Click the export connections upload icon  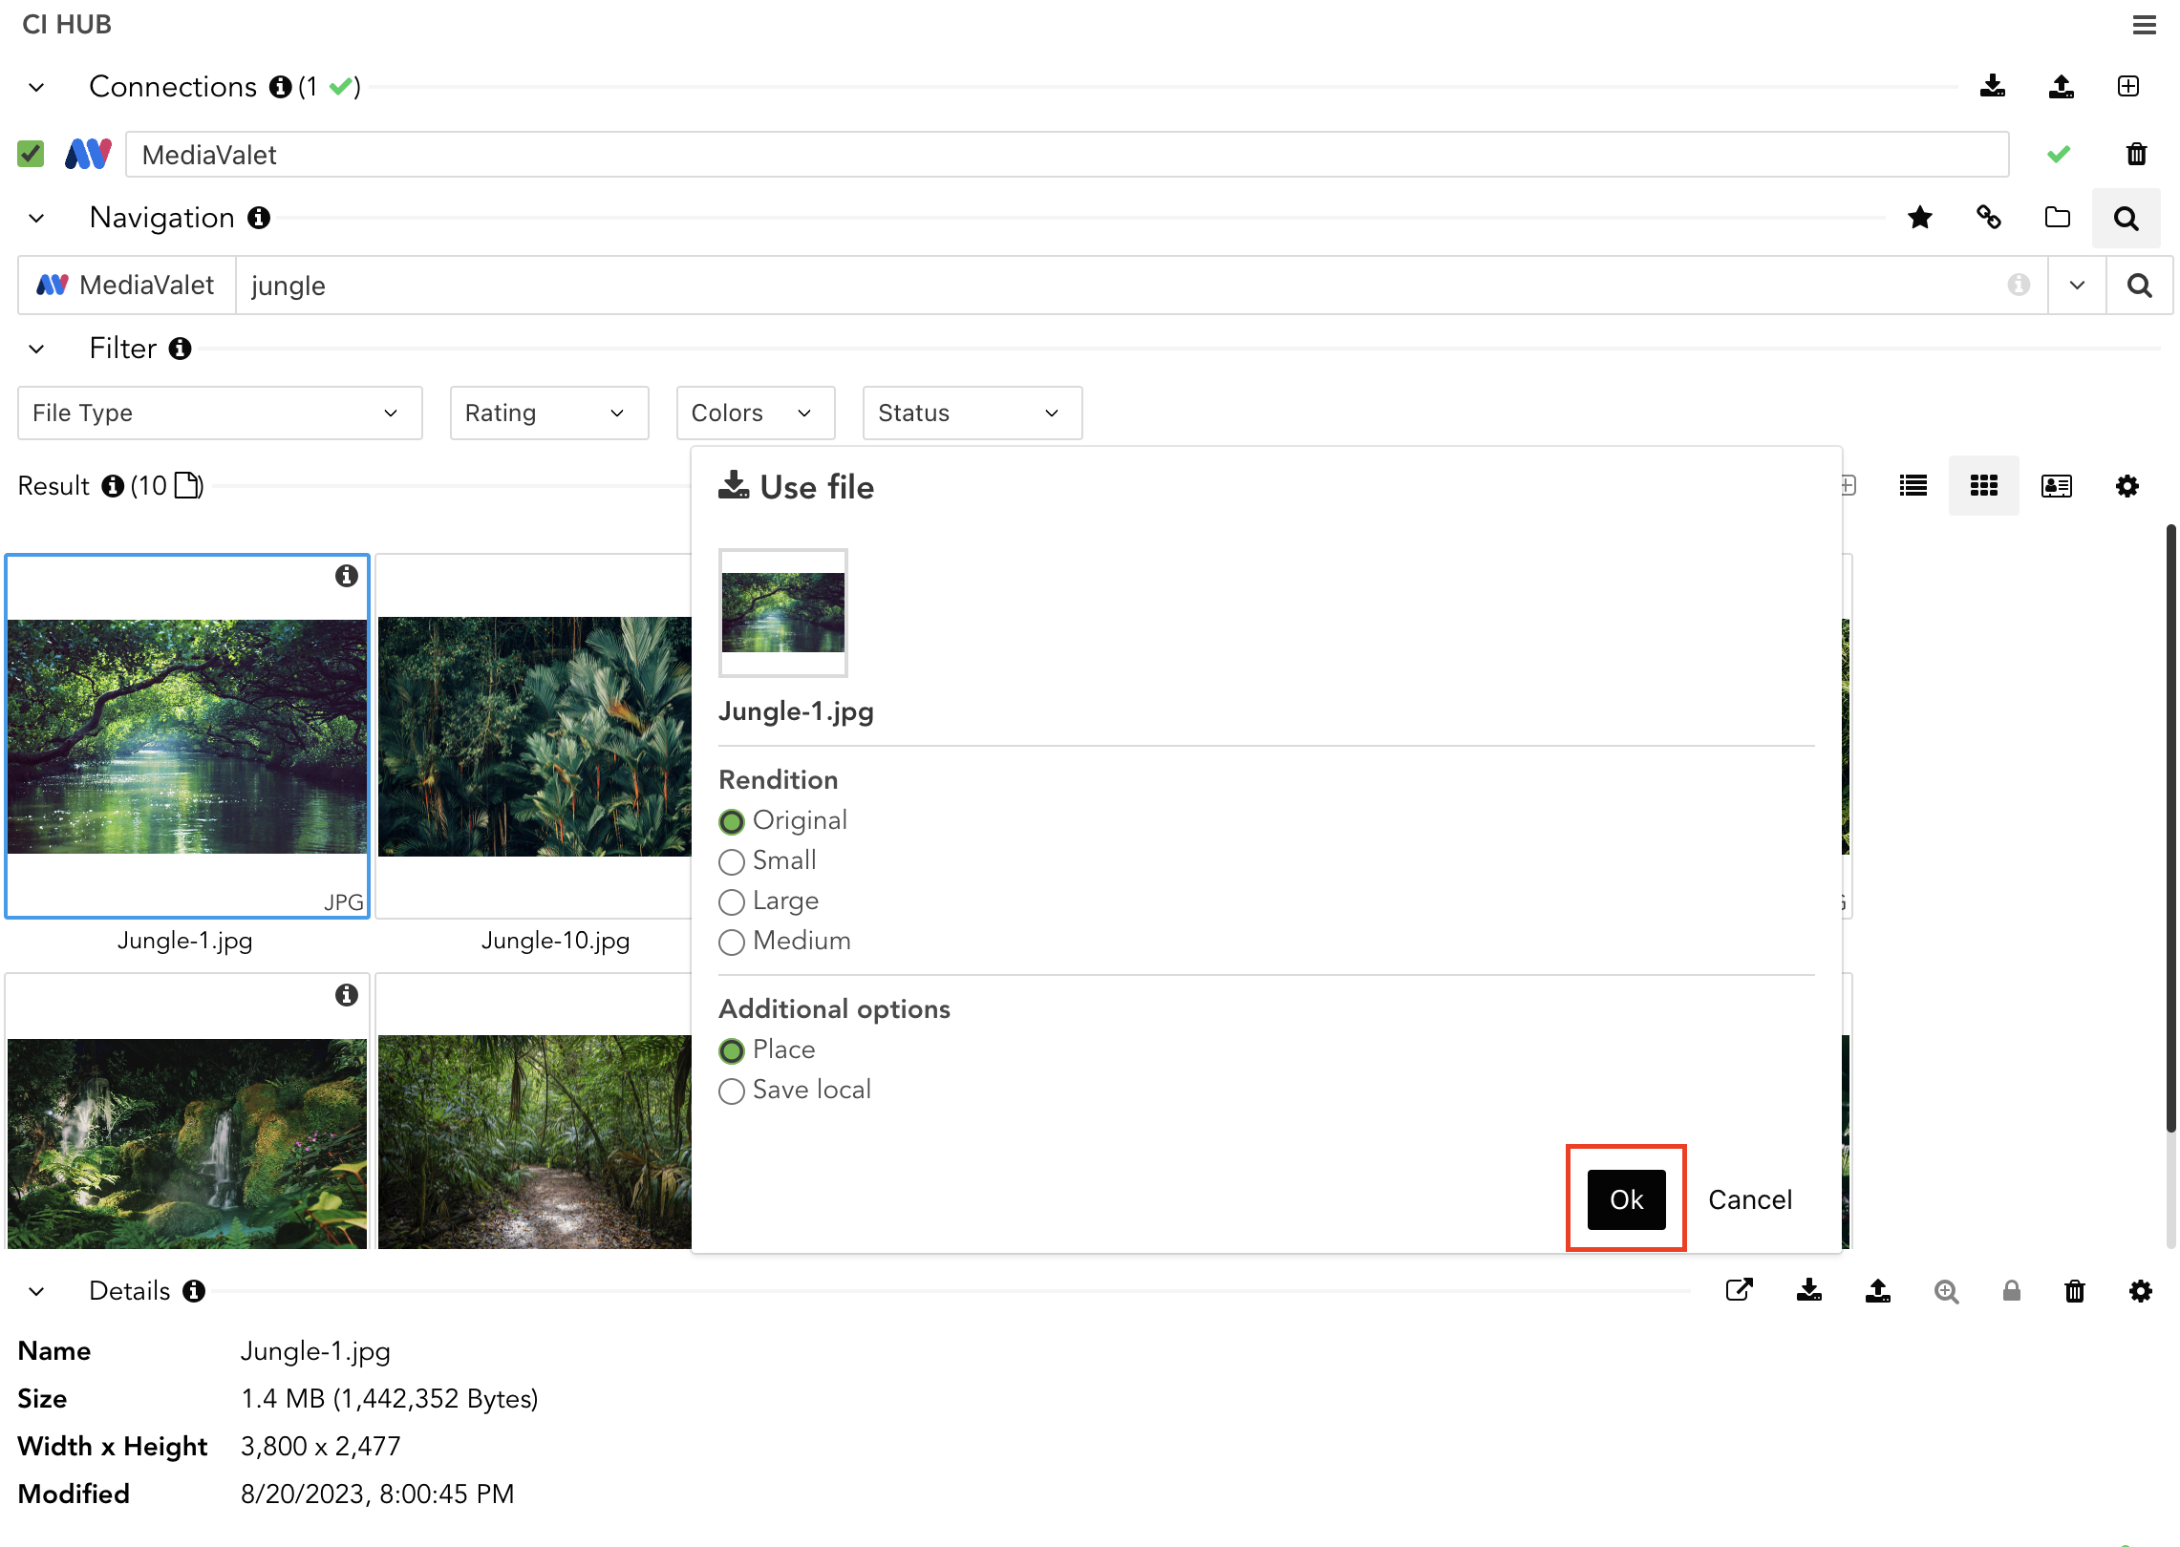(2061, 87)
